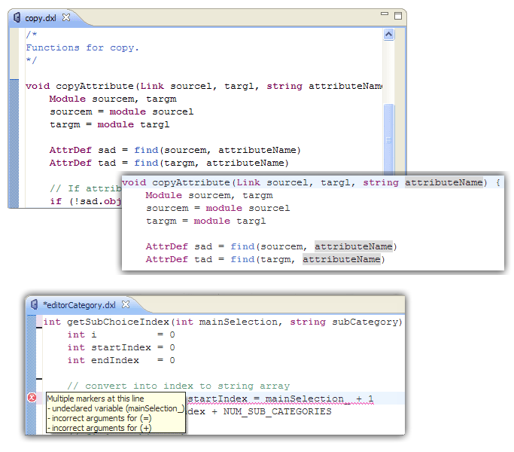Click 'sourcem = module sourcel' in copy.dxl editor
The height and width of the screenshot is (452, 514).
coord(122,112)
